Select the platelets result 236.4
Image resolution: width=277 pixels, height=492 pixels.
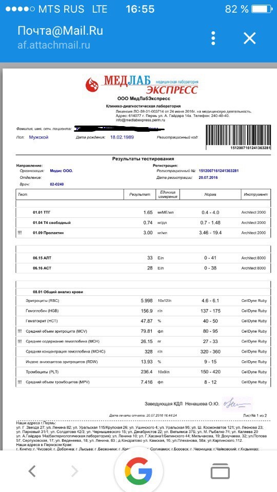pos(147,372)
